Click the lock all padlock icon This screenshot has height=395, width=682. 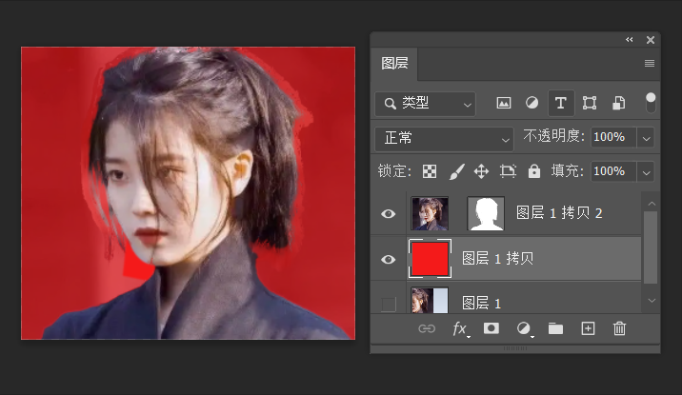pos(533,171)
